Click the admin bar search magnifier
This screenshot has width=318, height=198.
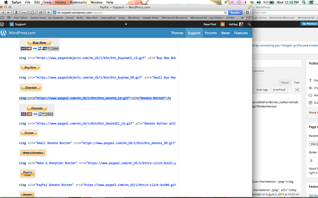pos(249,24)
